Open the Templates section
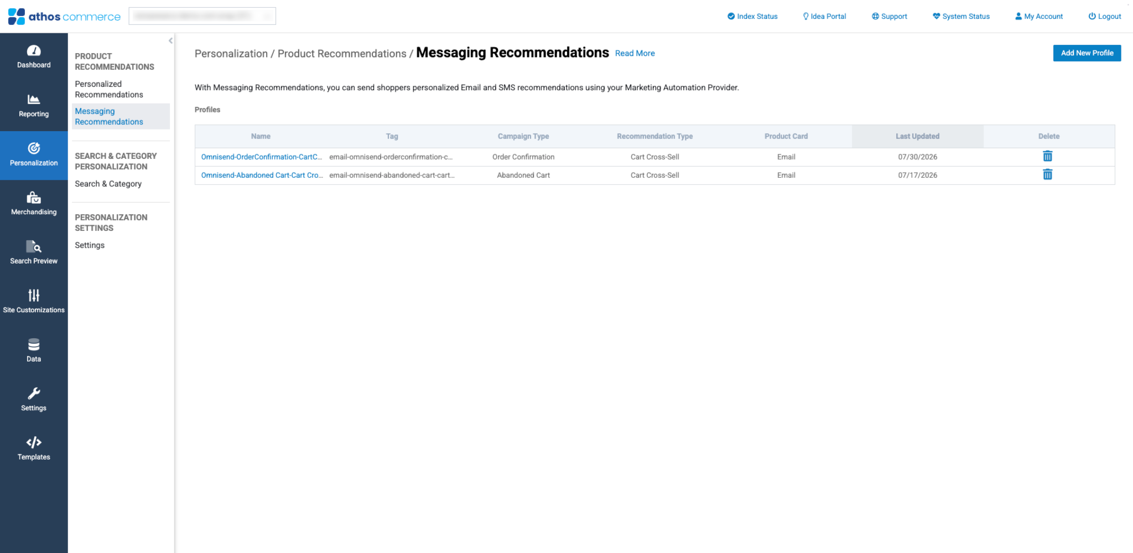The height and width of the screenshot is (553, 1133). [34, 449]
